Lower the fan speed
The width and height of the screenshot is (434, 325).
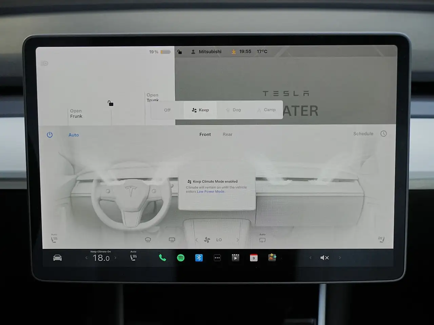pyautogui.click(x=197, y=240)
